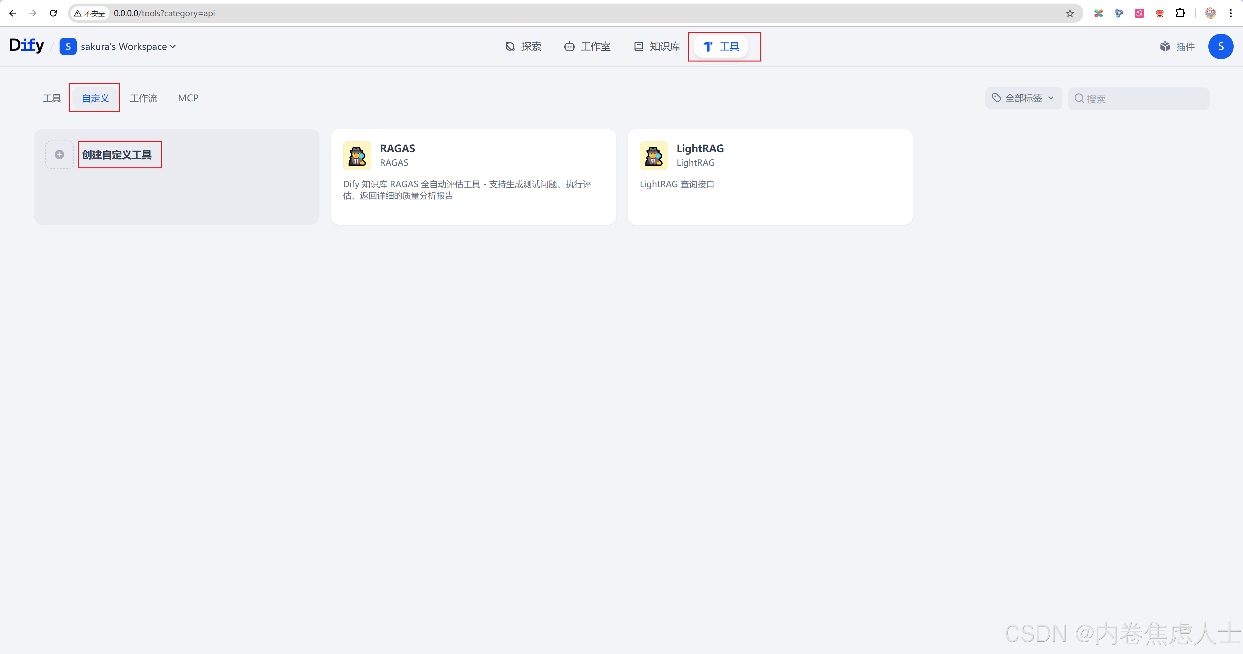Bookmark page with the star icon
Viewport: 1243px width, 654px height.
[x=1070, y=13]
